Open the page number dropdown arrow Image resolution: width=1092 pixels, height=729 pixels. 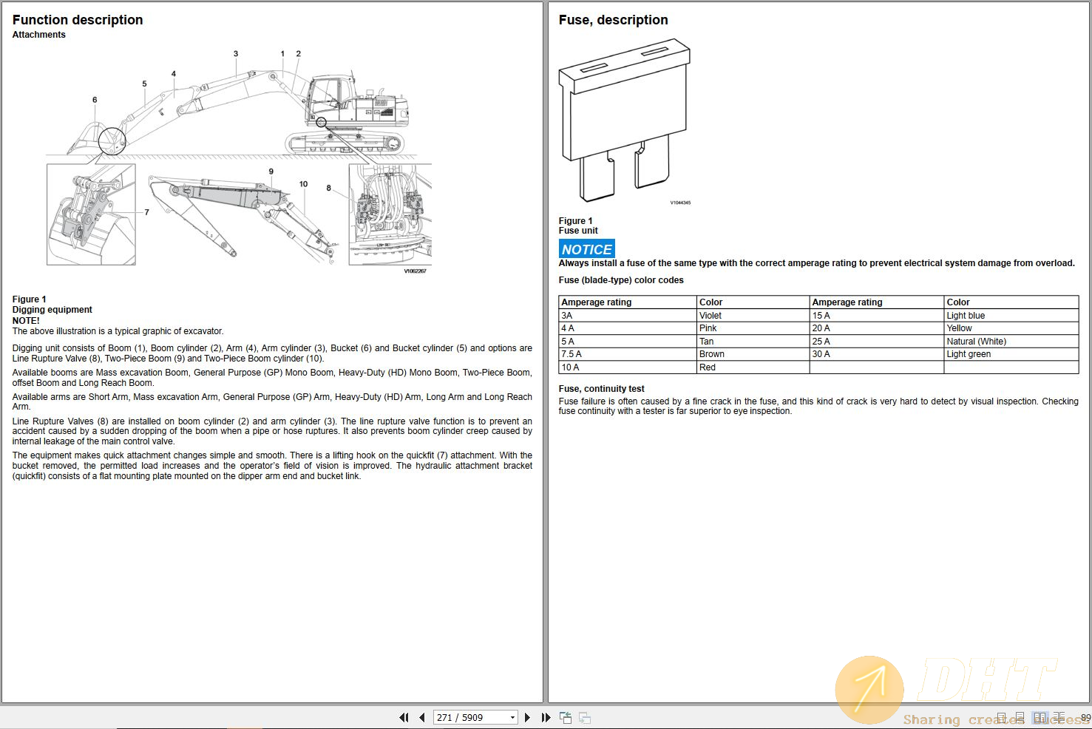pos(512,717)
